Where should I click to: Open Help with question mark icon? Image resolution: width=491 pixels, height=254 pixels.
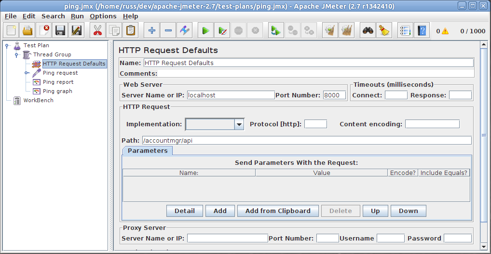click(422, 30)
